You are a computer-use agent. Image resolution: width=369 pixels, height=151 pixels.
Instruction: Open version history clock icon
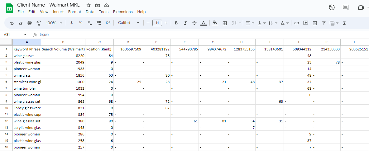[x=332, y=7]
